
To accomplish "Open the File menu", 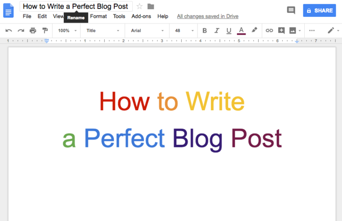I will [27, 16].
